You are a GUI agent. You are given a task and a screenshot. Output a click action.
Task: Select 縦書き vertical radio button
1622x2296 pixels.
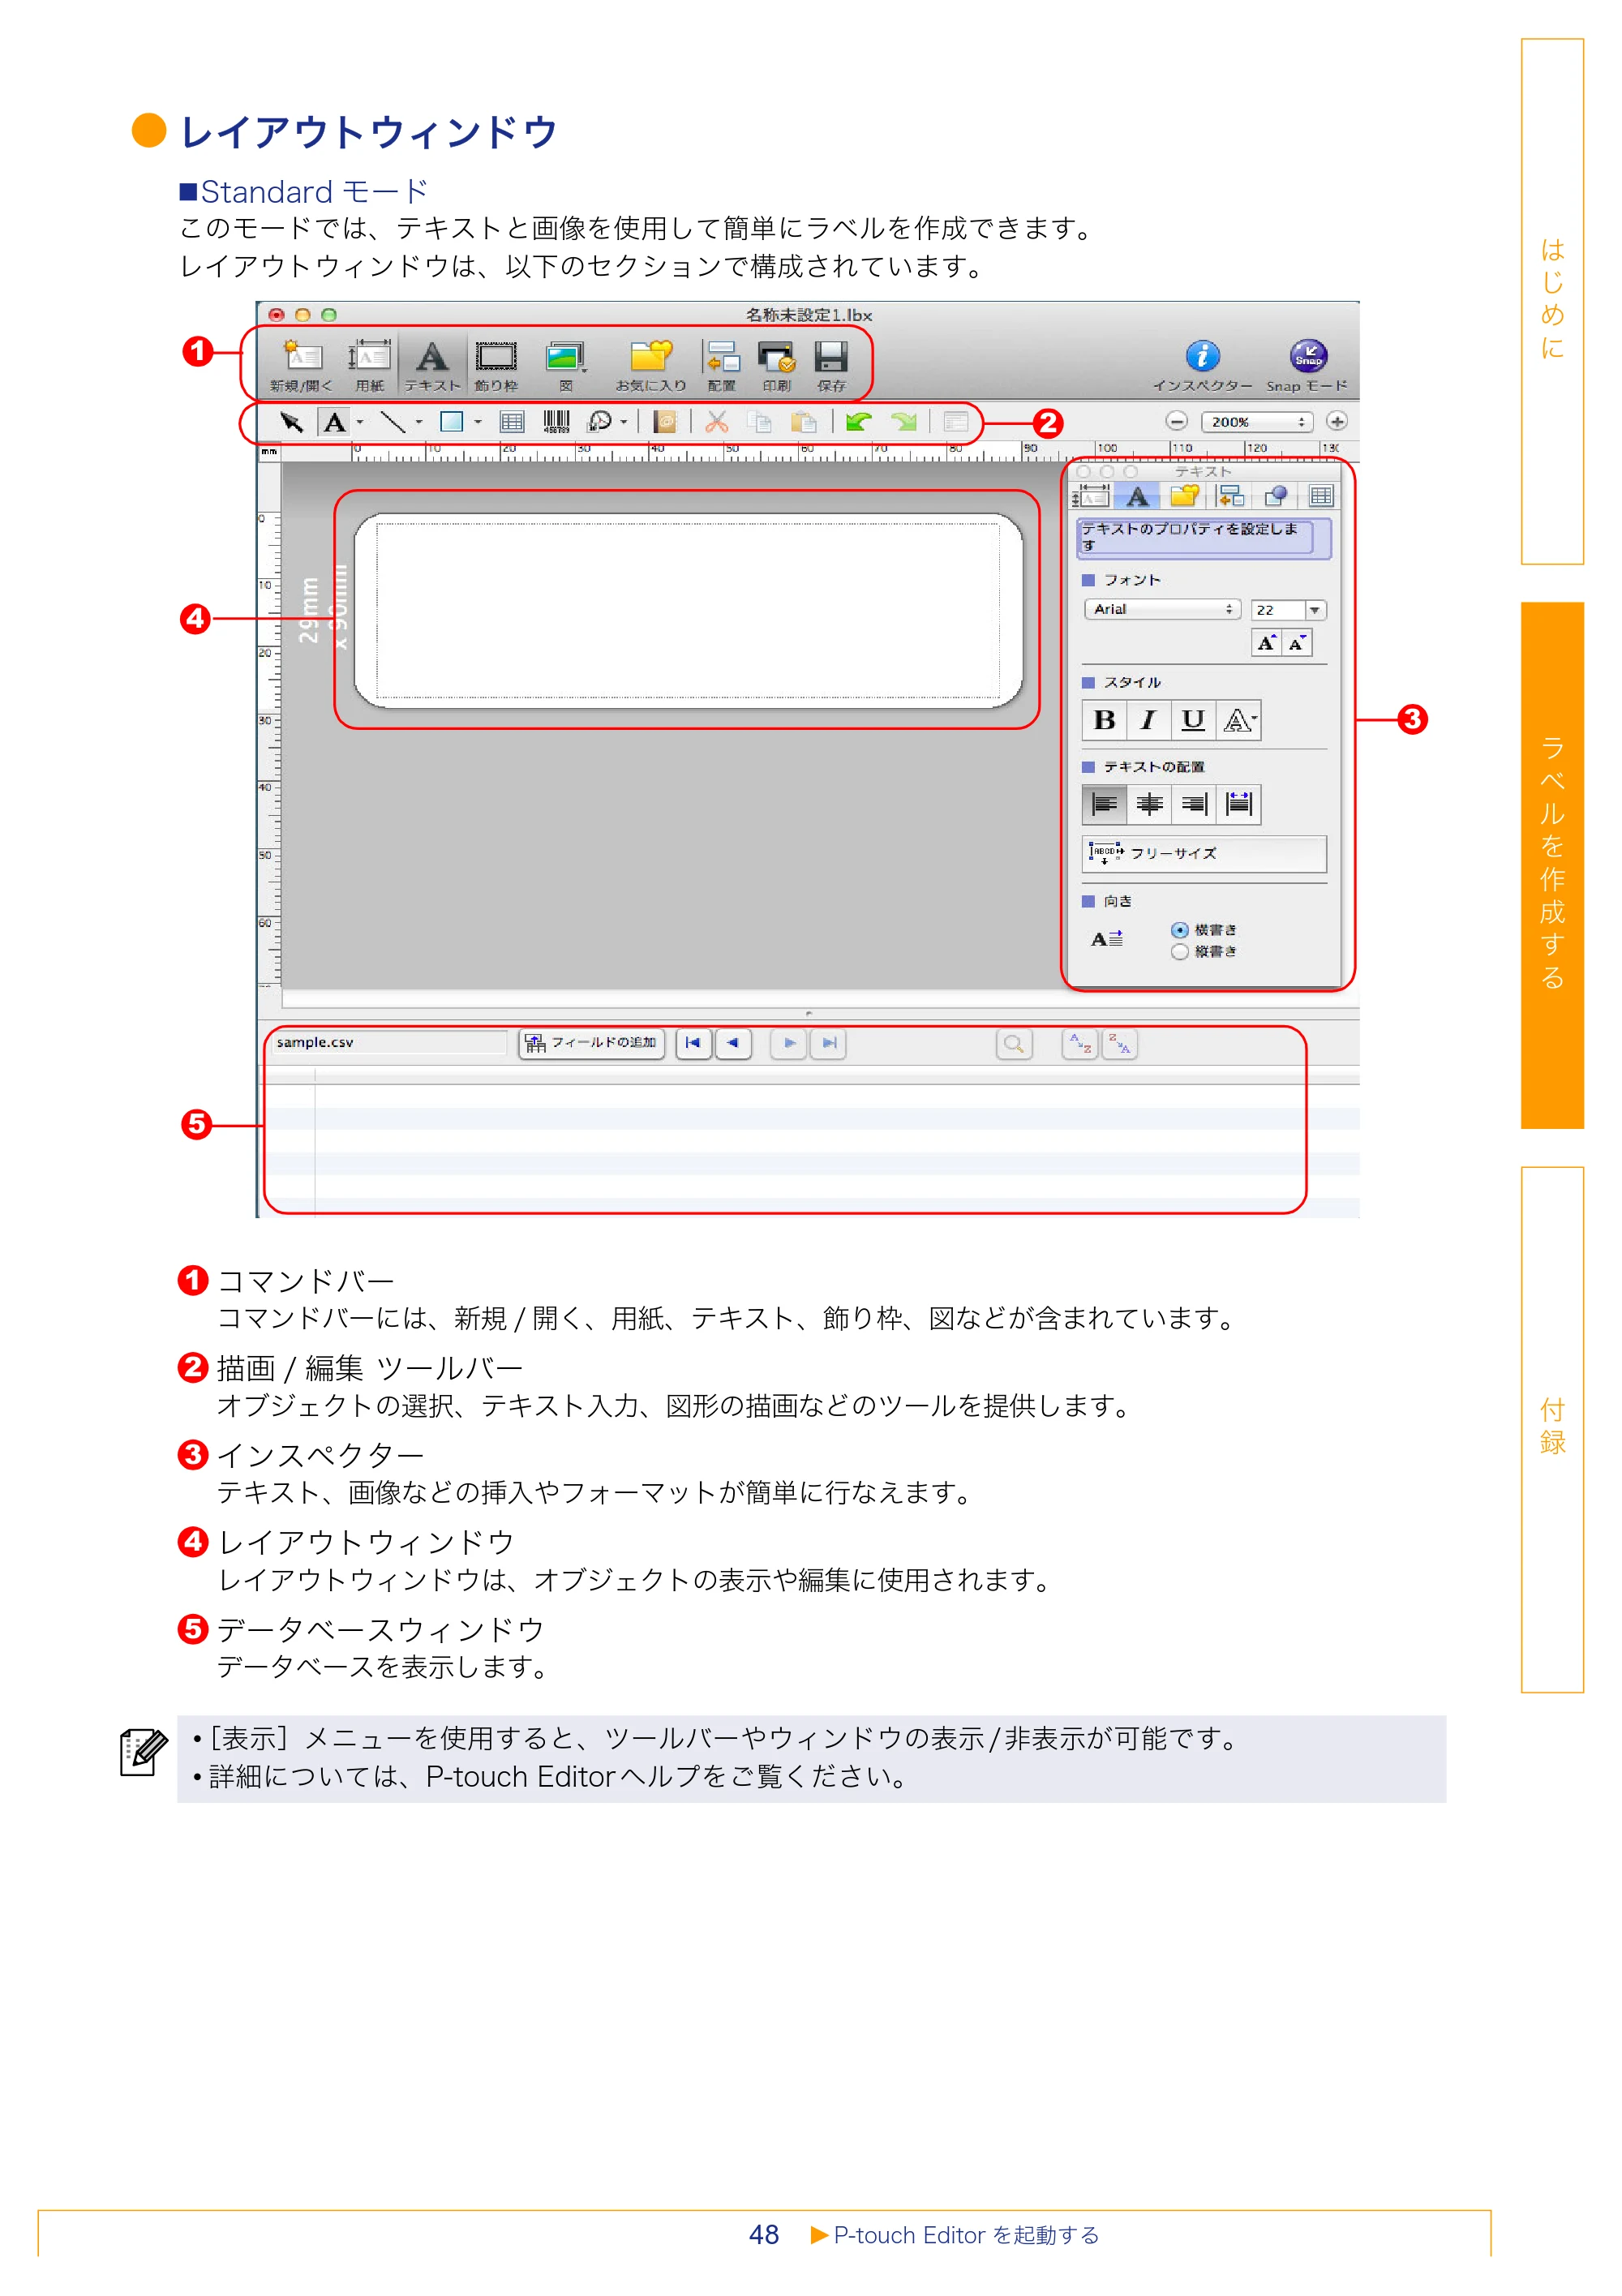(x=1180, y=952)
